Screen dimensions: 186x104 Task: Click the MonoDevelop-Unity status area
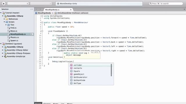click(99, 3)
